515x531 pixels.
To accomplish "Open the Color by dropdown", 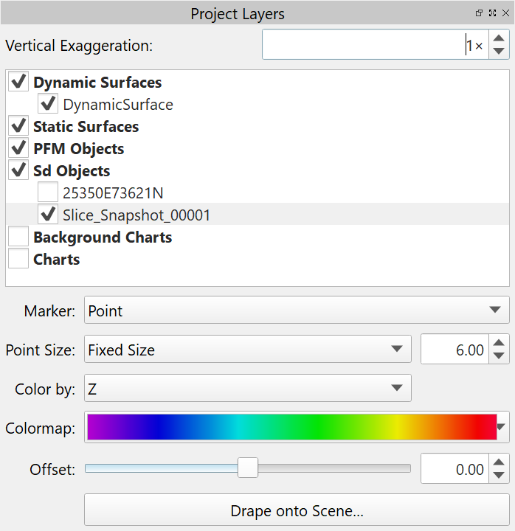I will pyautogui.click(x=248, y=388).
